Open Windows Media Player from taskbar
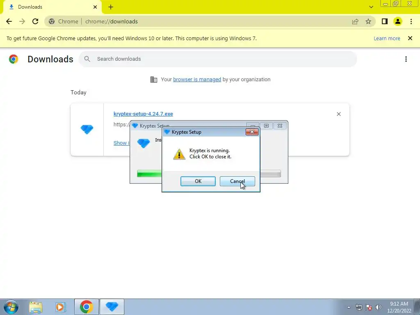The width and height of the screenshot is (420, 315). coord(61,307)
